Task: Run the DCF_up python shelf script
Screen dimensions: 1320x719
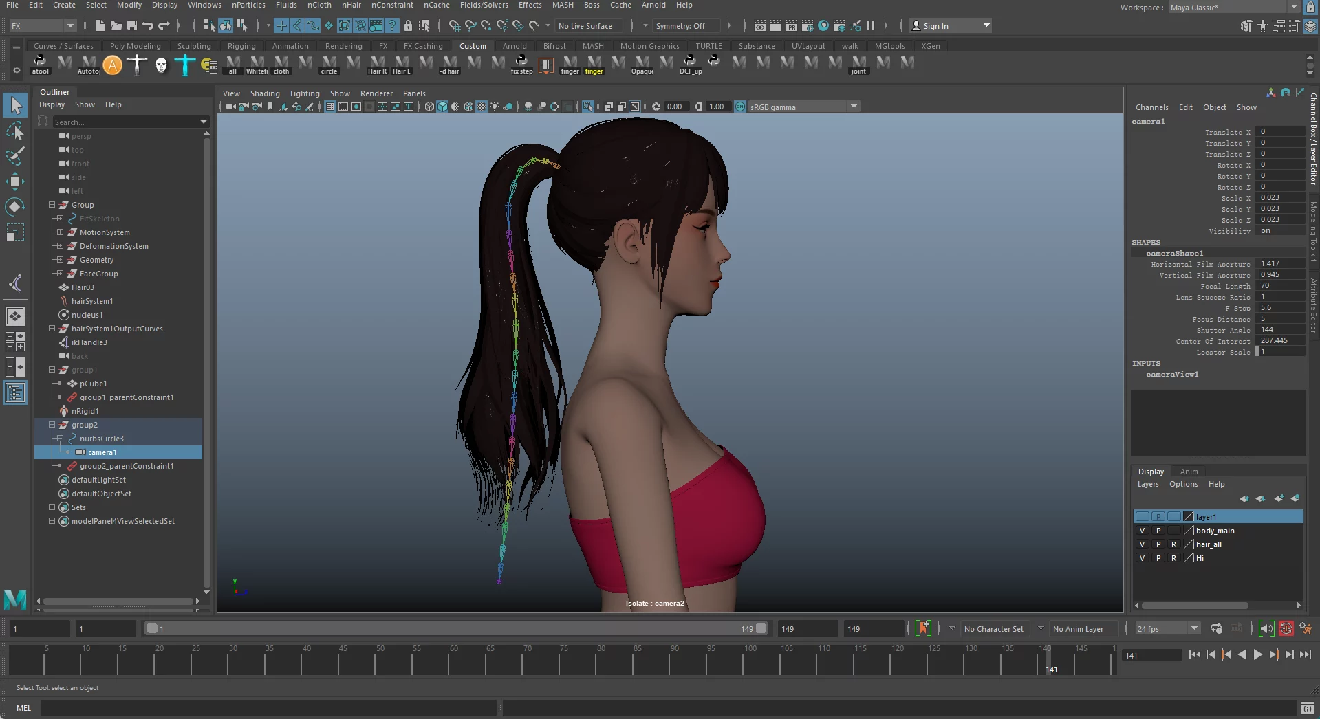Action: click(x=690, y=65)
